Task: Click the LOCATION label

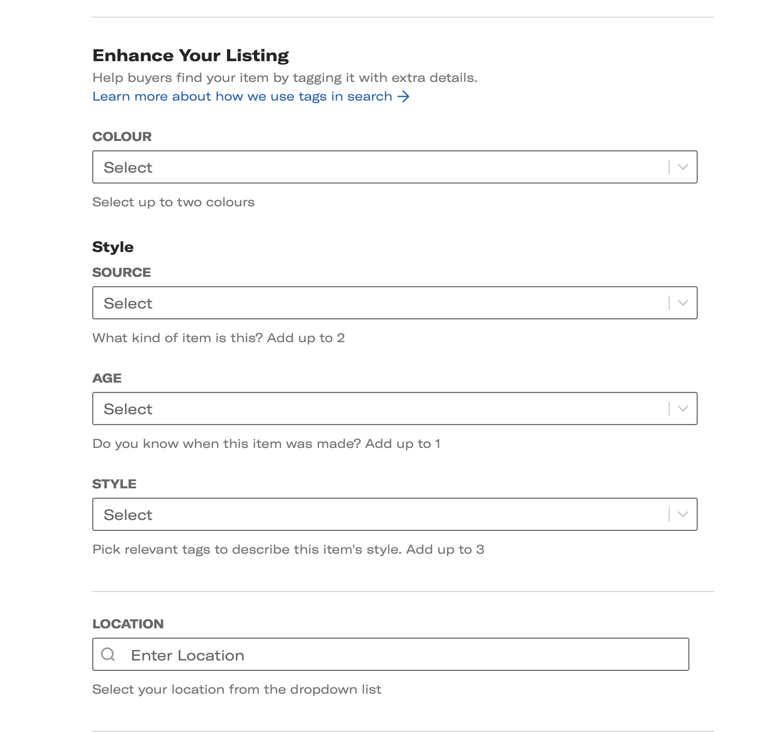Action: (x=128, y=624)
